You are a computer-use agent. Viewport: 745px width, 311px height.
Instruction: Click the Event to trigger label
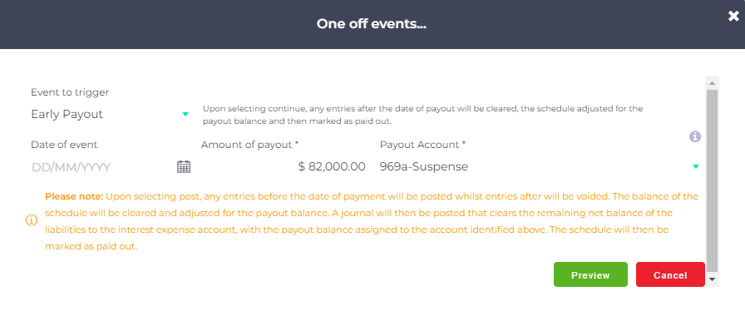pos(70,92)
